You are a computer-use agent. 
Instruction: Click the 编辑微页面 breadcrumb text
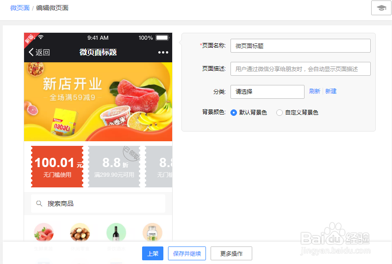(52, 8)
